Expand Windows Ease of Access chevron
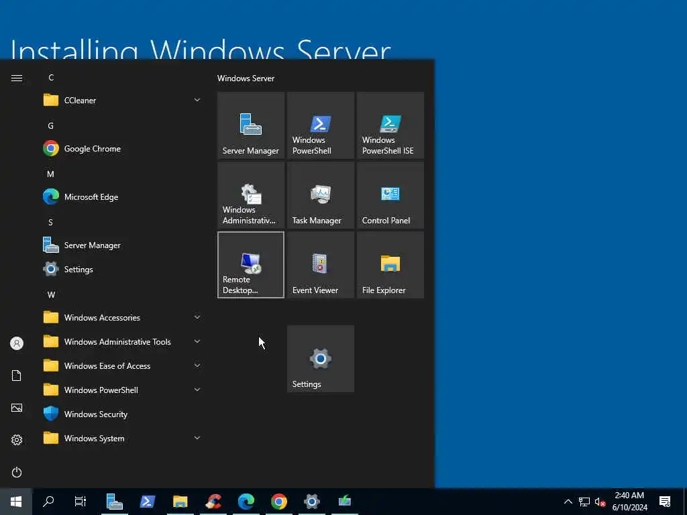The width and height of the screenshot is (687, 515). [197, 365]
